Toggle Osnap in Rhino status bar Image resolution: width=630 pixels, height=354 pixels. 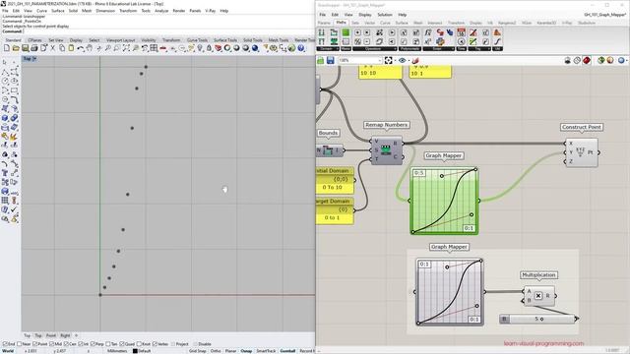pos(246,351)
